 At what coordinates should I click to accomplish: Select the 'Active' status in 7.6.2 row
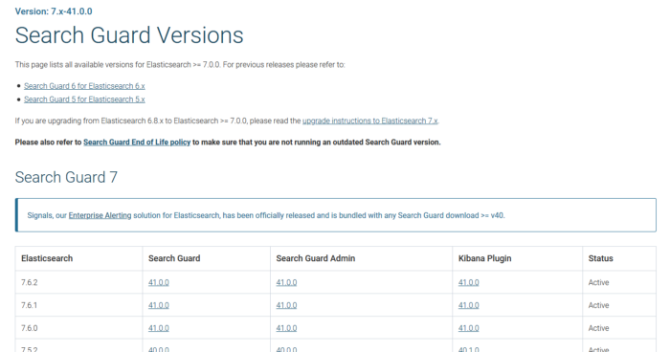[x=598, y=282]
